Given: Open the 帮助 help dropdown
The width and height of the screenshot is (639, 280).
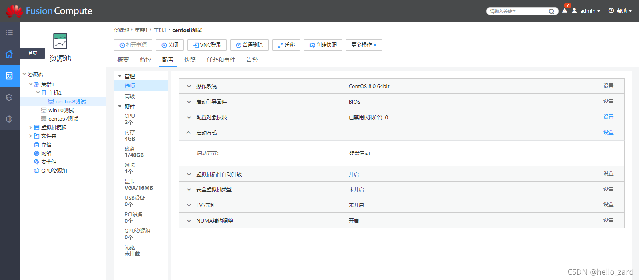Looking at the screenshot, I should tap(624, 11).
